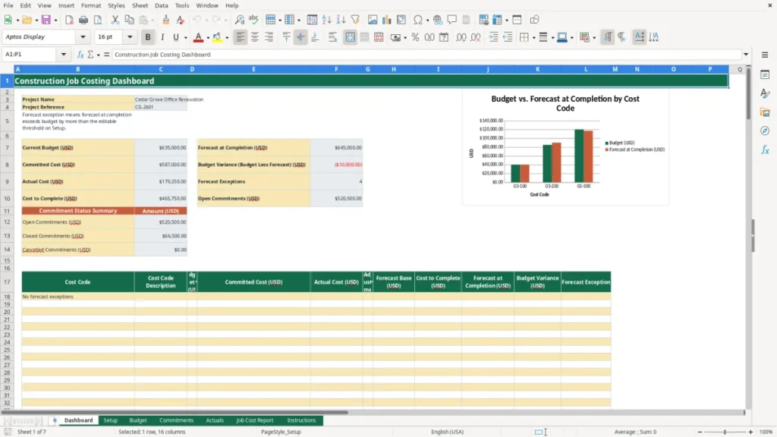Click the Format as Percent icon
Viewport: 777px width, 437px height.
pyautogui.click(x=415, y=37)
